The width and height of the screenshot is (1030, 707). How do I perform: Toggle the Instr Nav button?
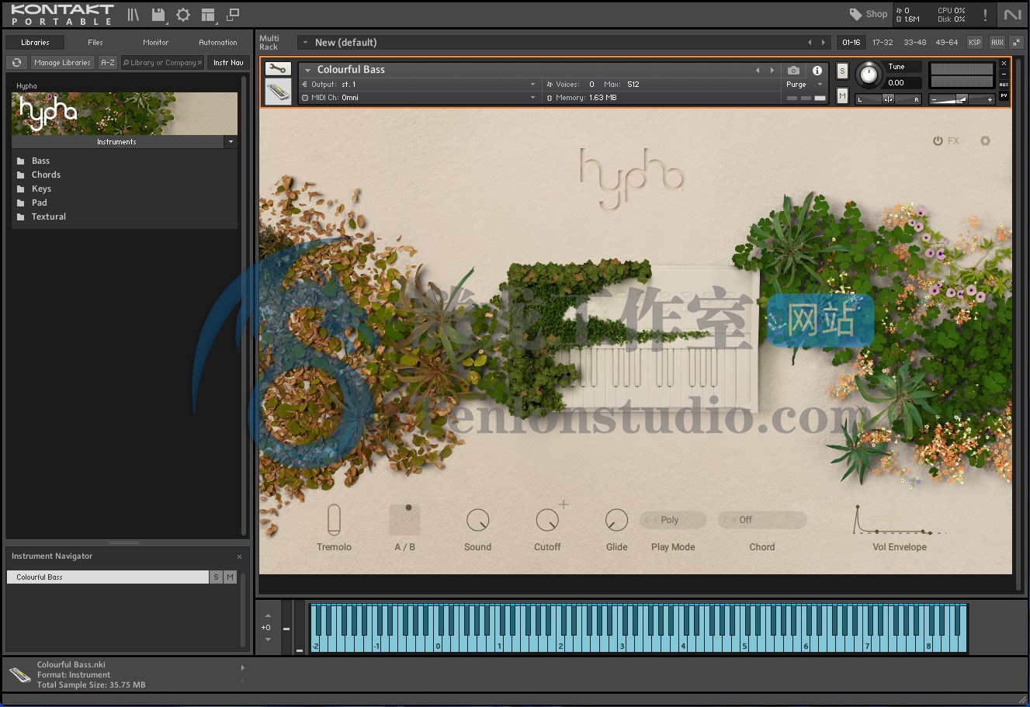[x=228, y=63]
